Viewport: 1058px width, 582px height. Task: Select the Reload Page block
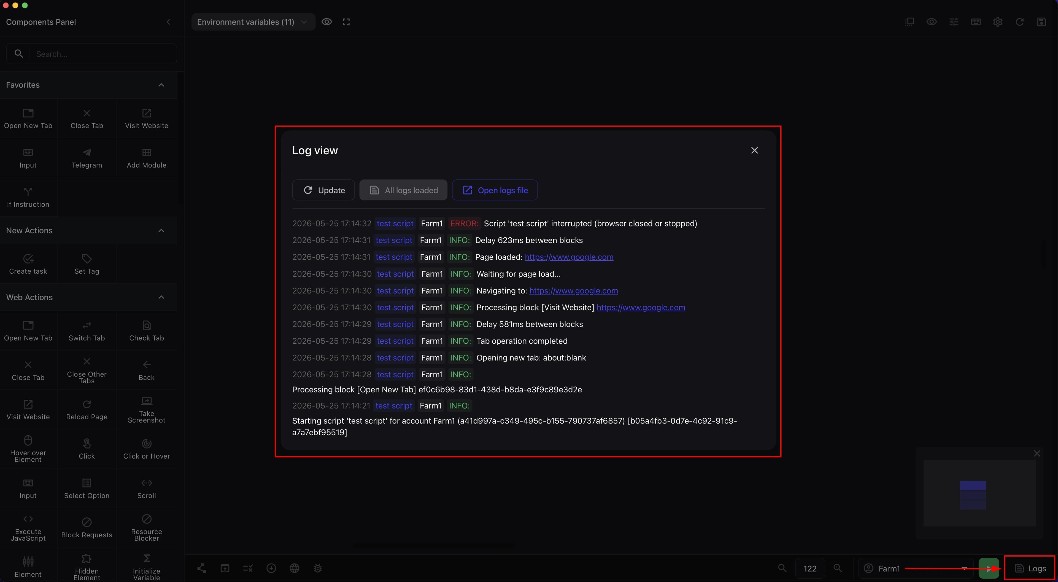click(x=87, y=410)
